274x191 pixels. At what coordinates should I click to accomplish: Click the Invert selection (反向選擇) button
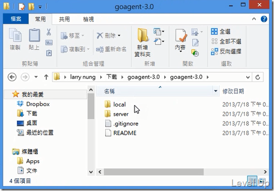click(226, 51)
